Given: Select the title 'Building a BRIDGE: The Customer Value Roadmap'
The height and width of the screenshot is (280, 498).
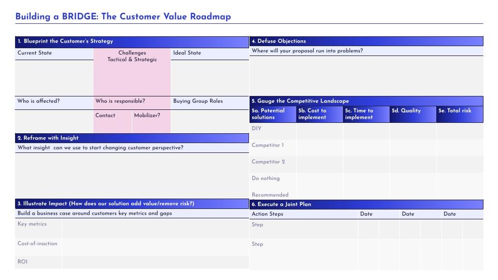Looking at the screenshot, I should (x=123, y=17).
